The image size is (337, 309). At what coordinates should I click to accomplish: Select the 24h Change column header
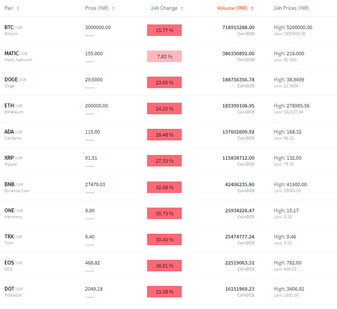164,8
